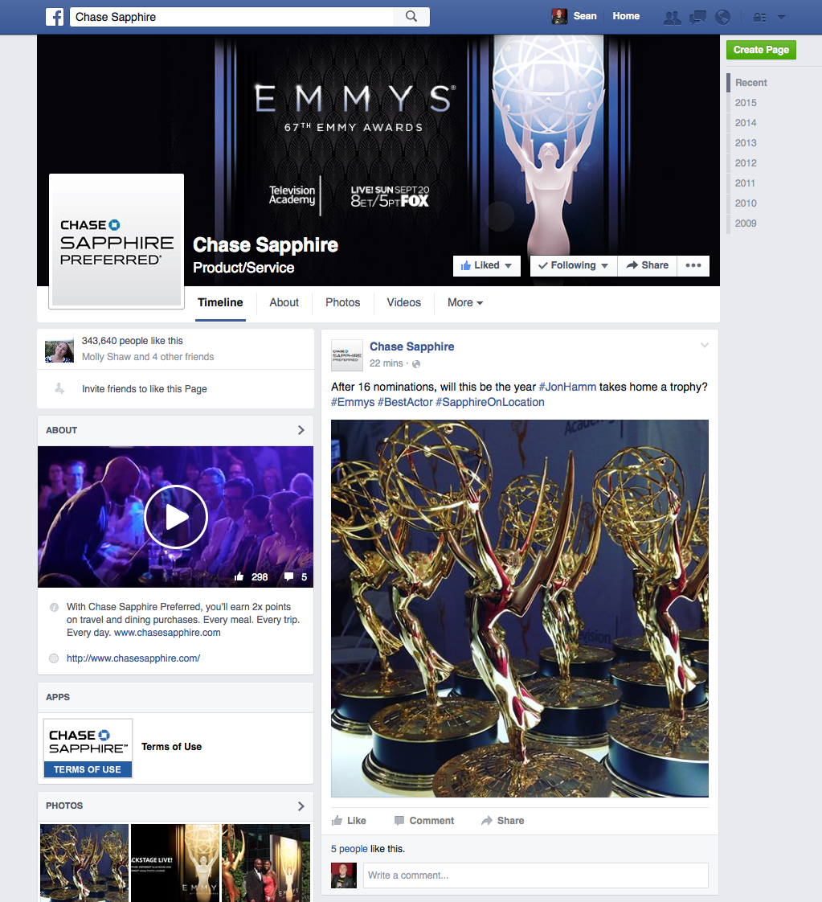
Task: Open www.chasesapphire.com link in description
Action: point(167,632)
